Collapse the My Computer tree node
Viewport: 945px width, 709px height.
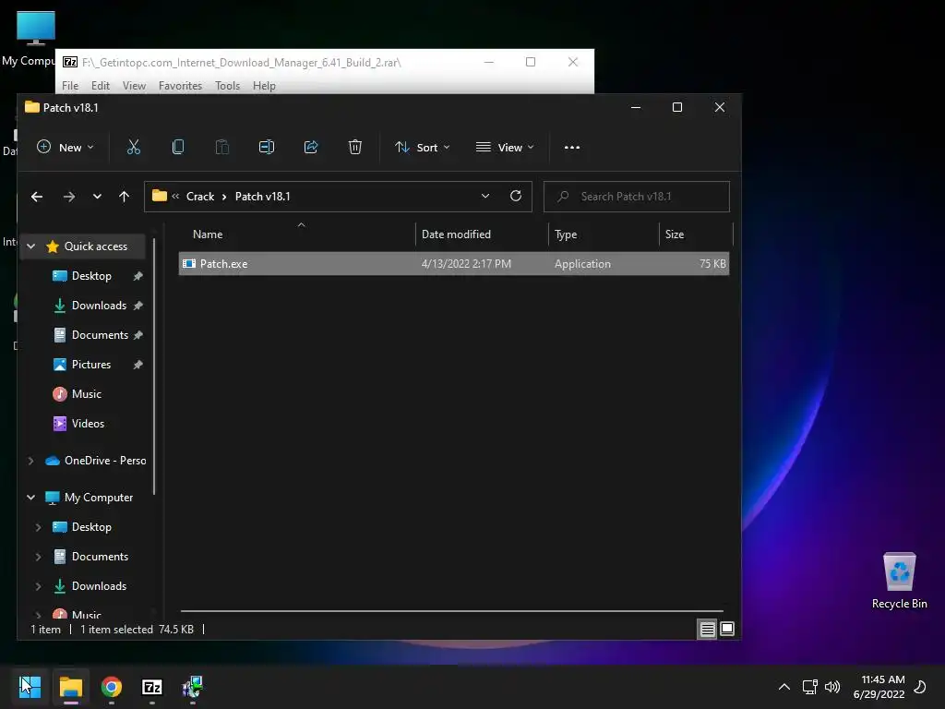[x=30, y=498]
